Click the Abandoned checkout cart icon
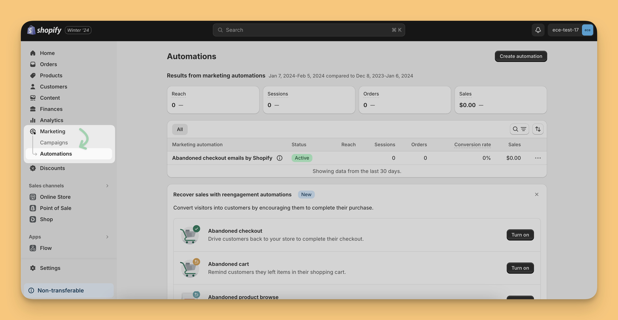The image size is (618, 320). click(x=190, y=235)
